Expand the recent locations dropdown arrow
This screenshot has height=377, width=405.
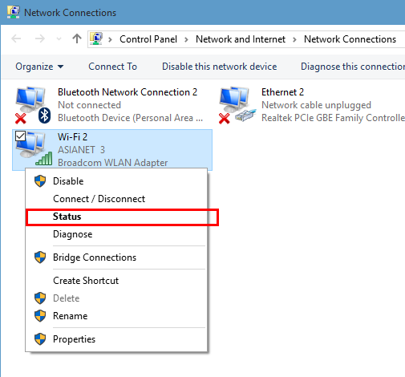pyautogui.click(x=59, y=39)
